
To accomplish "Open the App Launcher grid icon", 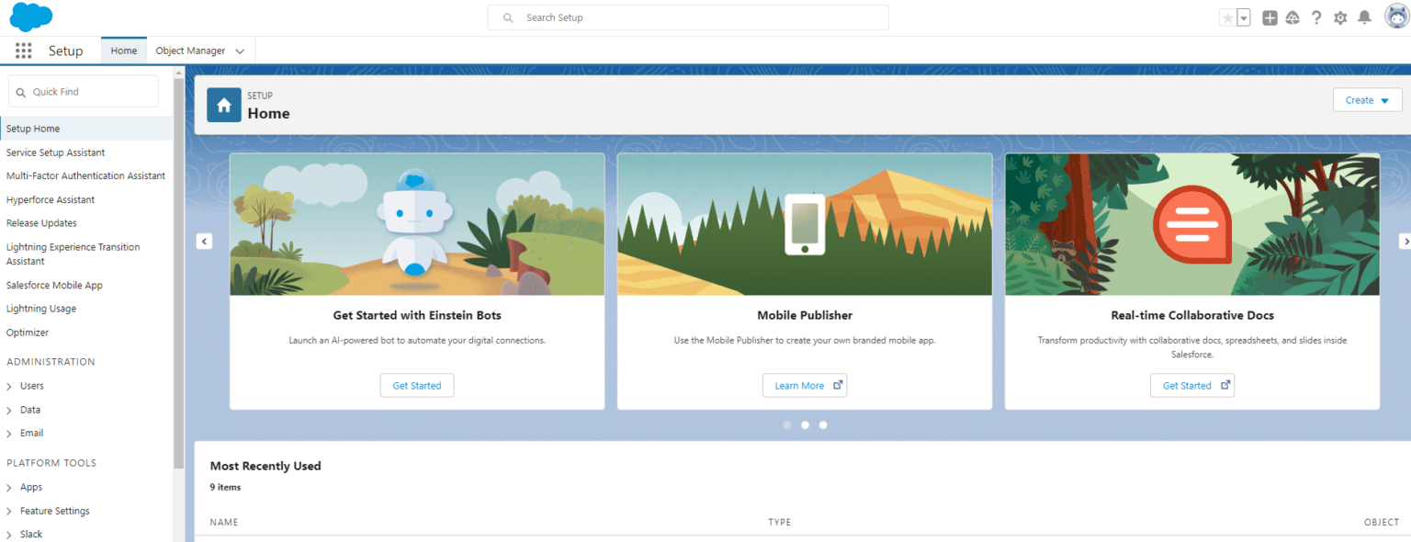I will pyautogui.click(x=23, y=51).
